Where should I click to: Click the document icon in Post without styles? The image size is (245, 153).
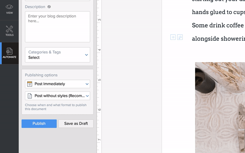click(30, 96)
